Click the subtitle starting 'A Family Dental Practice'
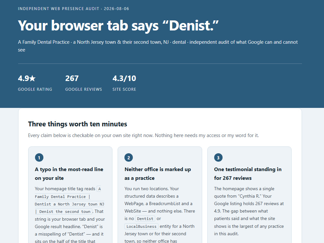Screen dimensions: 324x243 (158, 46)
